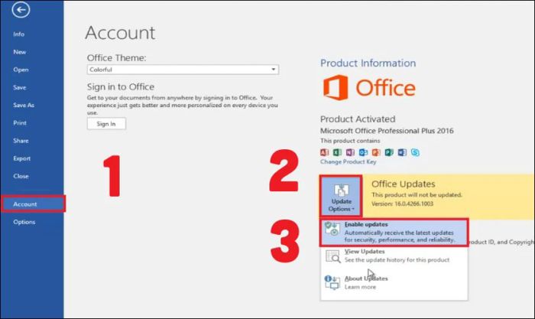Click the 'Office Updates' heading
535x319 pixels.
click(404, 184)
